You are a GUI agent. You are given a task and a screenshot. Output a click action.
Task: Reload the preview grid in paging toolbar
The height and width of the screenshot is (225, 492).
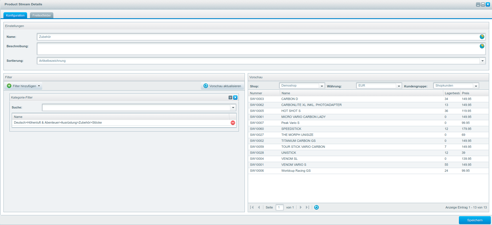tap(316, 207)
